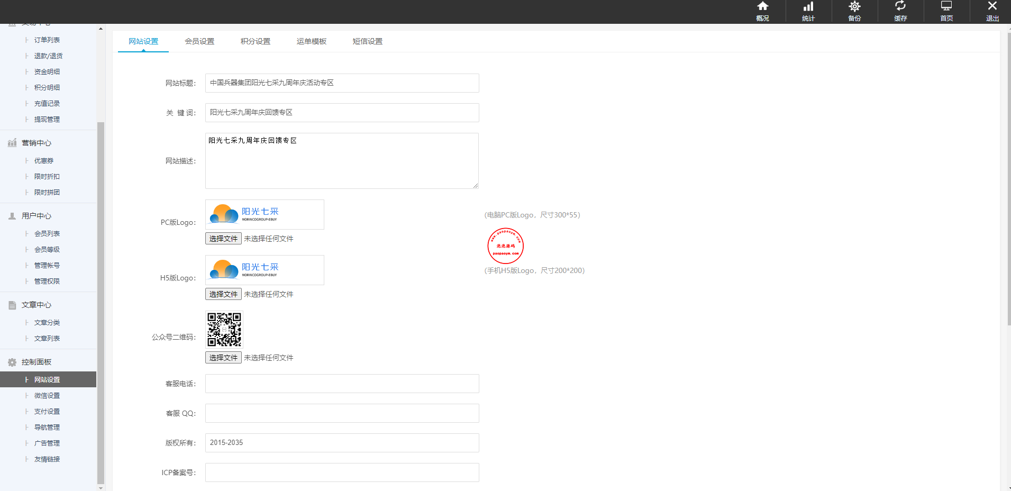The image size is (1011, 491).
Task: Click the cache refresh icon
Action: [900, 7]
